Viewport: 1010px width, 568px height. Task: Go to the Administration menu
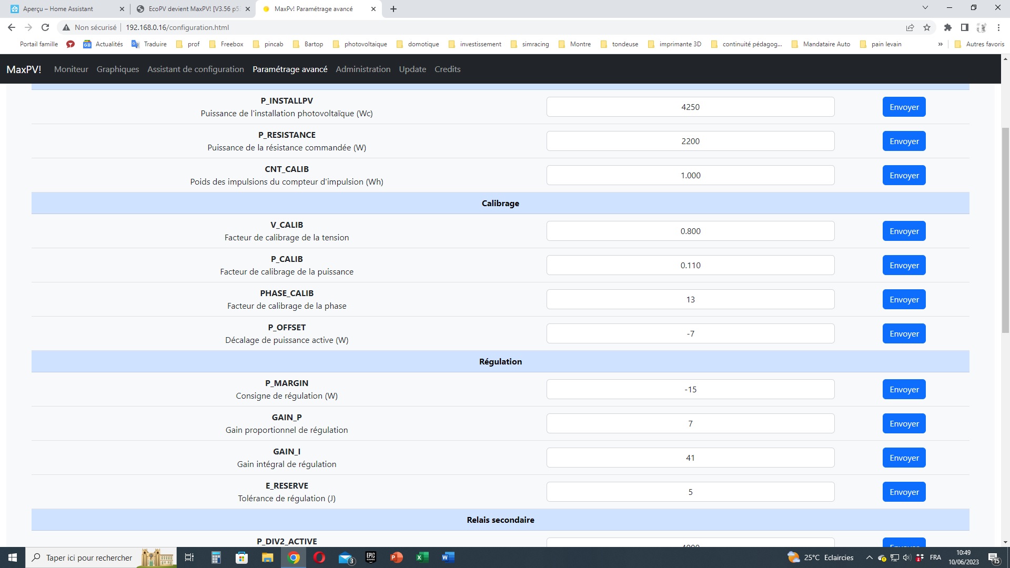coord(363,69)
